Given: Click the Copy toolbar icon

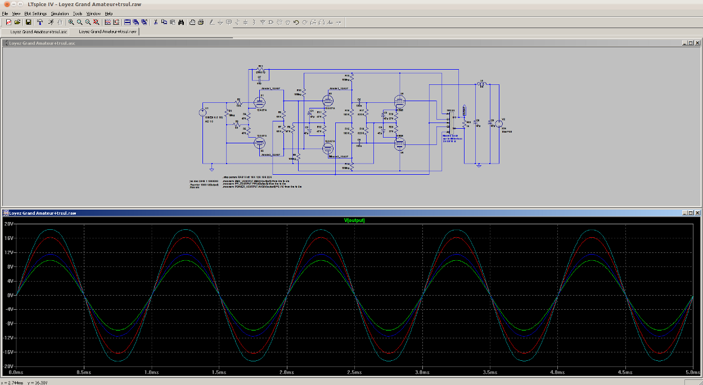Looking at the screenshot, I should pyautogui.click(x=164, y=22).
